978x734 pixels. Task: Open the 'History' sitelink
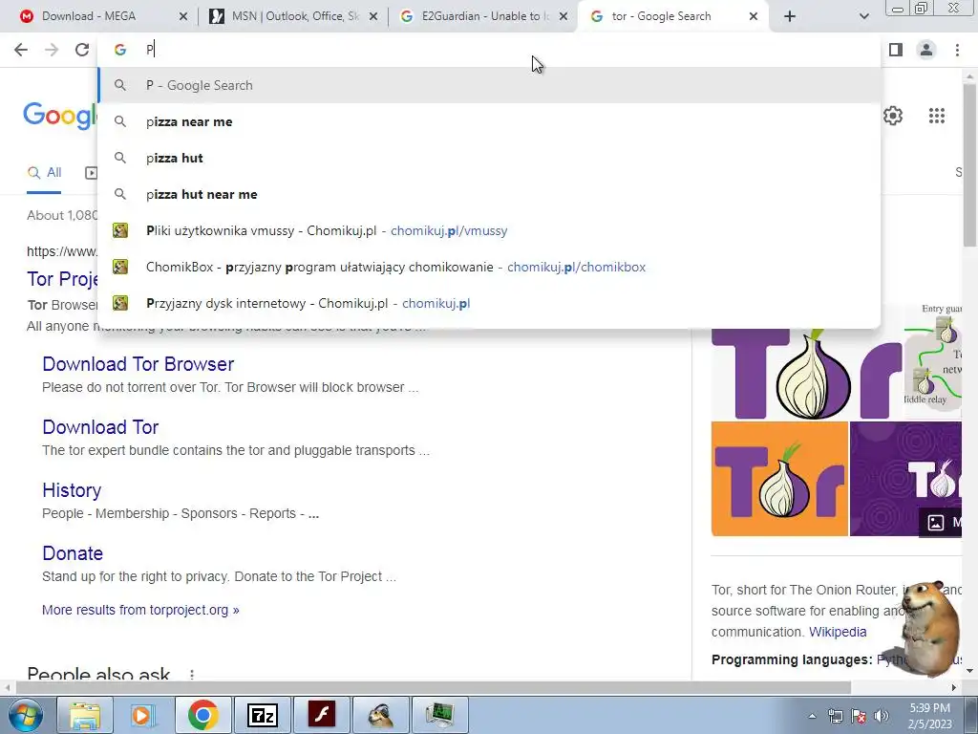click(x=72, y=490)
